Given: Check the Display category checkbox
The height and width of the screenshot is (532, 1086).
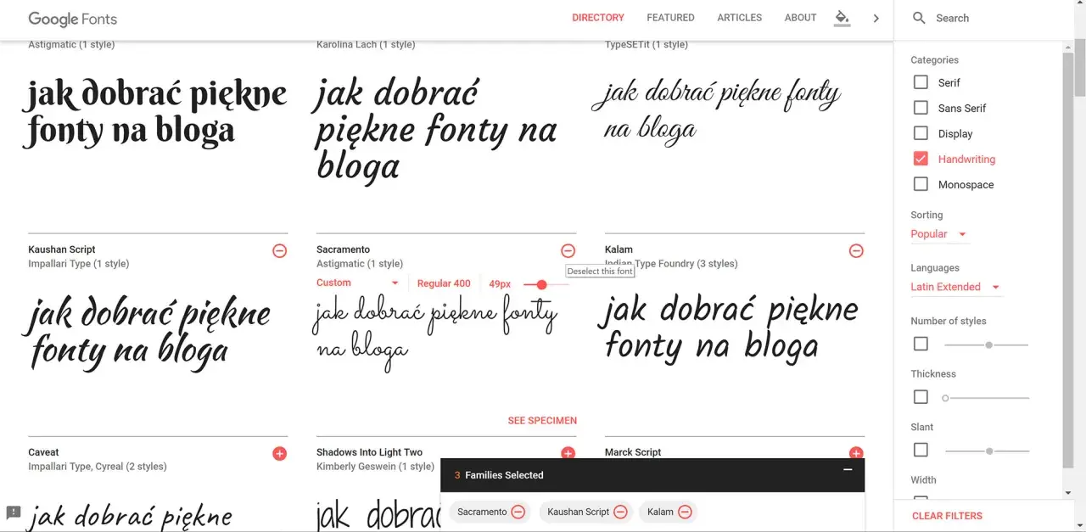Looking at the screenshot, I should pyautogui.click(x=921, y=133).
